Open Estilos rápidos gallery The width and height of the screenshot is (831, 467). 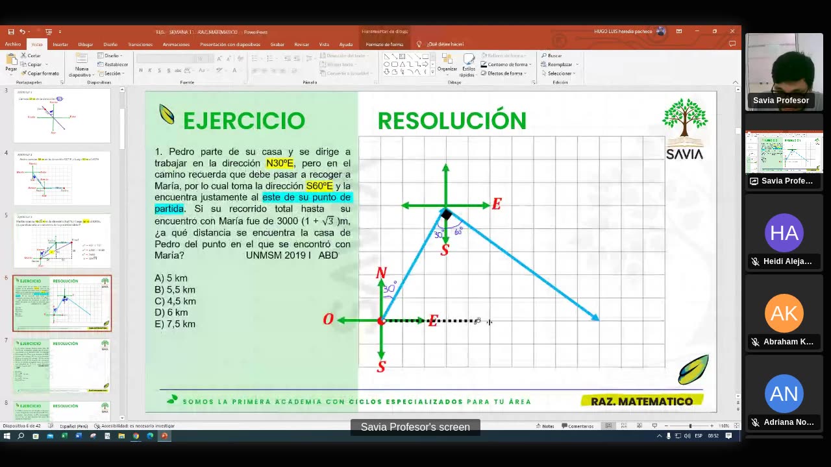(468, 64)
